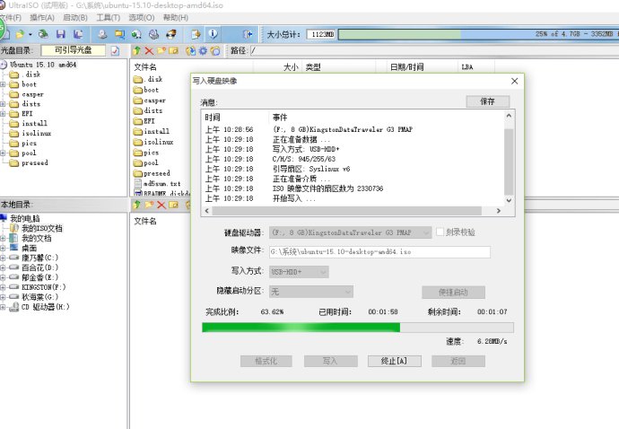Viewport: 619px width, 429px height.
Task: Click the Add files toolbar icon
Action: pyautogui.click(x=196, y=34)
